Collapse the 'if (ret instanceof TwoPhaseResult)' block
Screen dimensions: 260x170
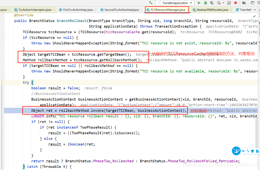point(4,127)
